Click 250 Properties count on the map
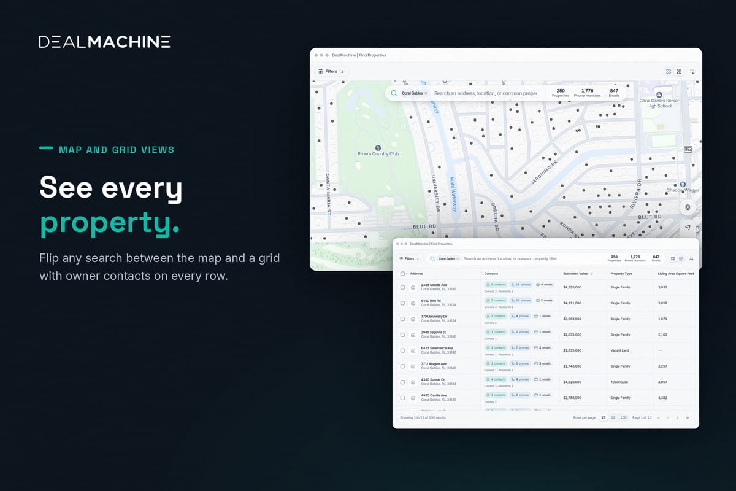The image size is (736, 491). click(561, 93)
